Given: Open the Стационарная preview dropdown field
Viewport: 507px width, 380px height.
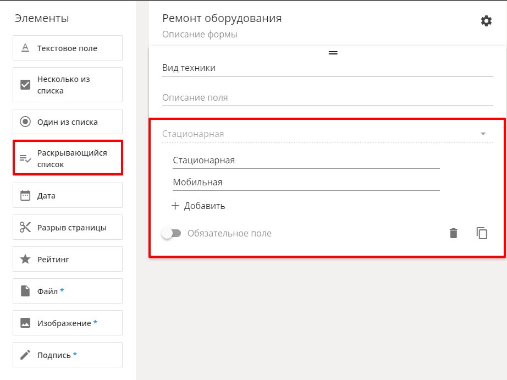Looking at the screenshot, I should (328, 134).
